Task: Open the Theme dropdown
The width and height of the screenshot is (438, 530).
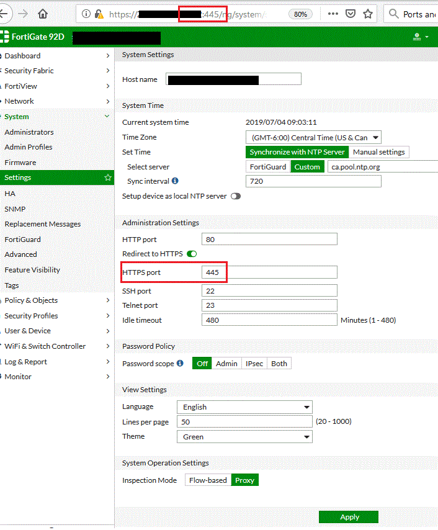Action: [244, 437]
